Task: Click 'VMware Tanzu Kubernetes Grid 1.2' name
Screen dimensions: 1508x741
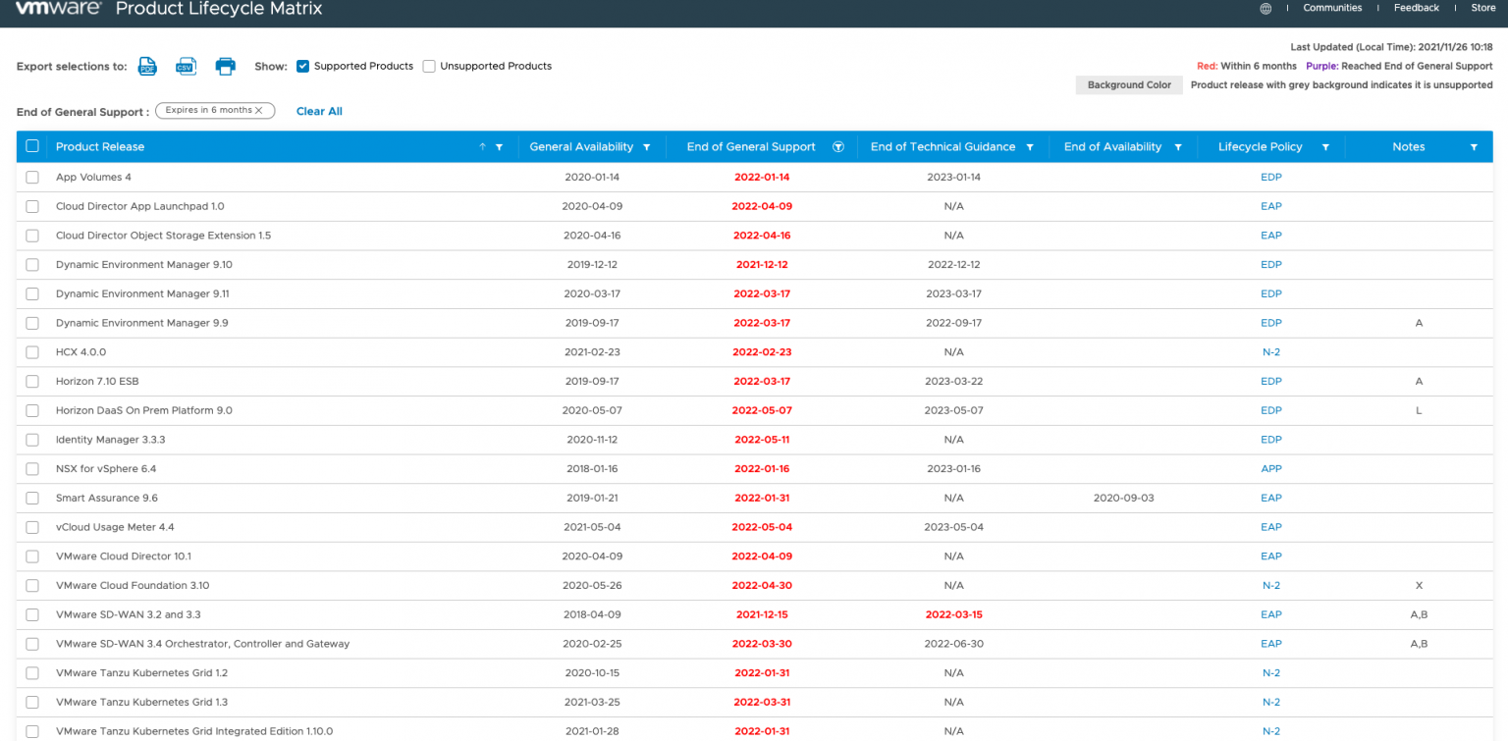Action: 141,673
